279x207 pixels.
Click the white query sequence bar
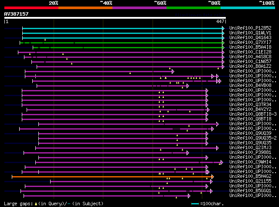(115, 18)
